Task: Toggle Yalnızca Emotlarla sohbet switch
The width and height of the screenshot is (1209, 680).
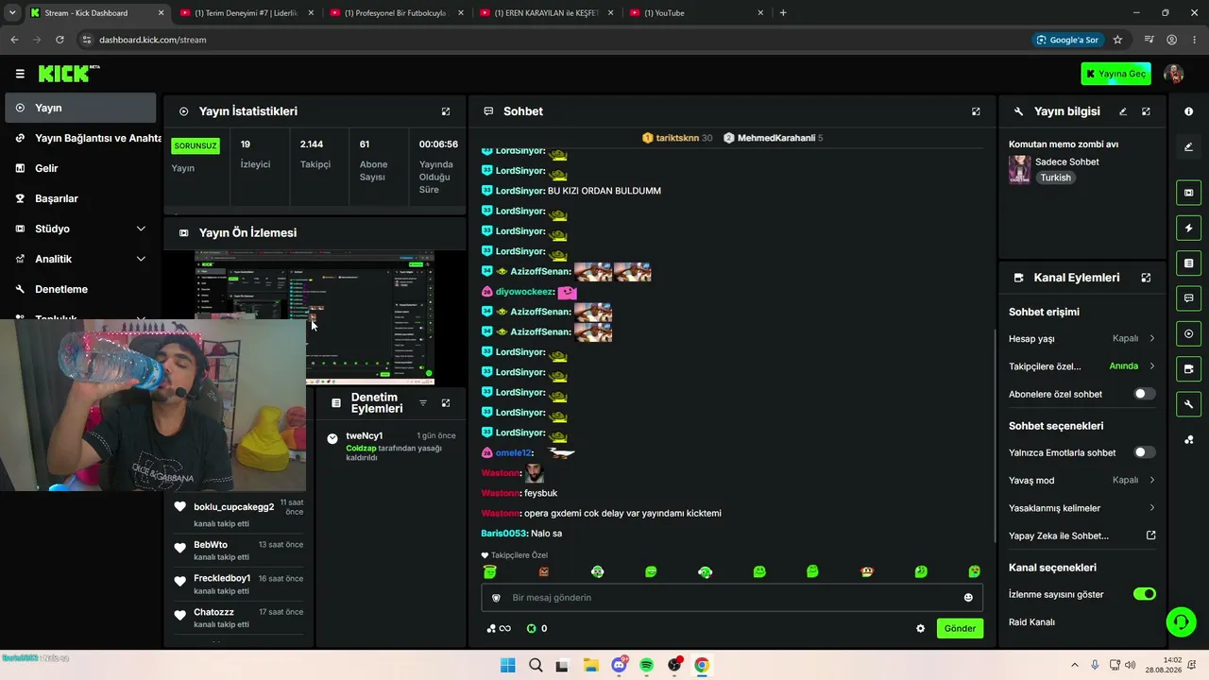Action: pyautogui.click(x=1144, y=452)
